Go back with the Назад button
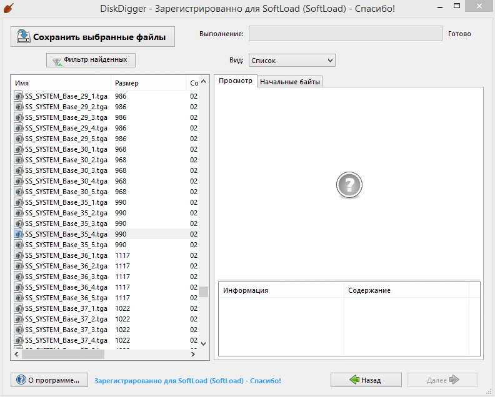Screen dimensions: 495x397 pos(366,380)
